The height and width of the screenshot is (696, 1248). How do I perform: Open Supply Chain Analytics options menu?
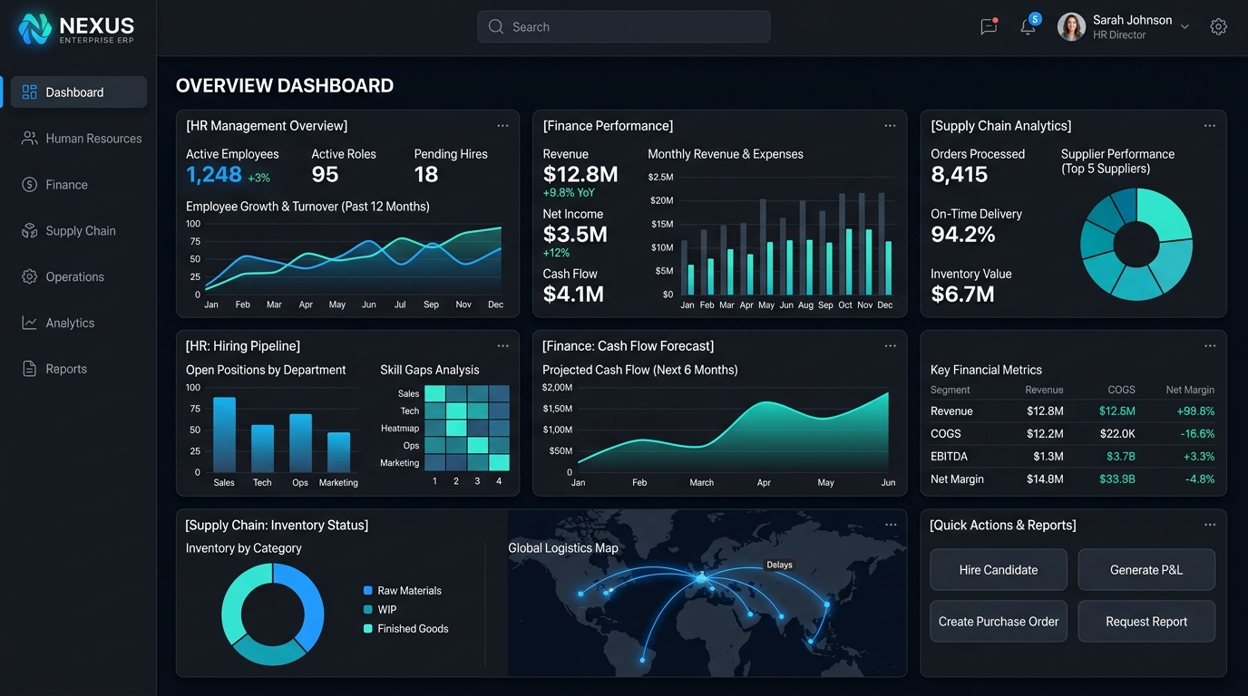click(1210, 126)
